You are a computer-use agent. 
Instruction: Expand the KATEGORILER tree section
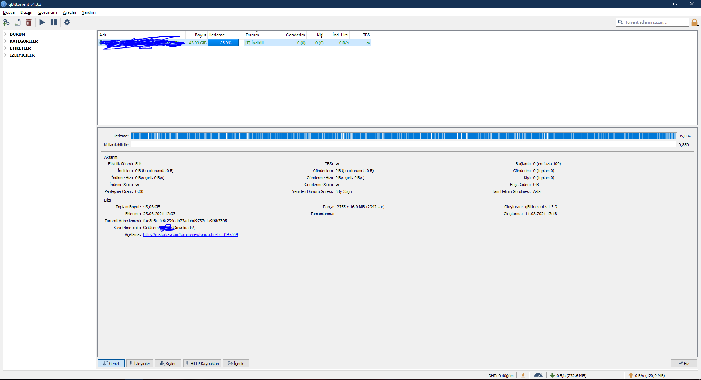(5, 41)
